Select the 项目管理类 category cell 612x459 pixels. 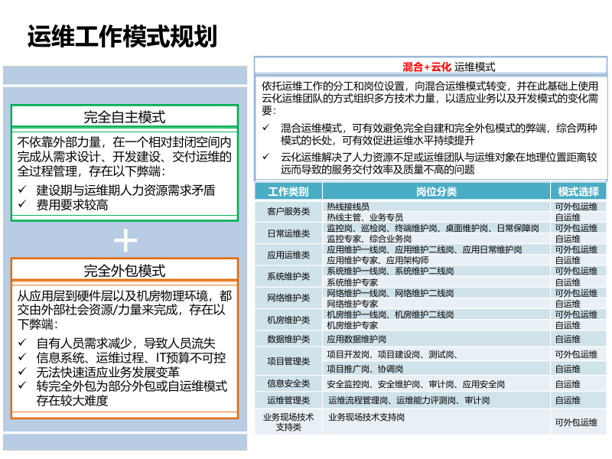coord(288,361)
